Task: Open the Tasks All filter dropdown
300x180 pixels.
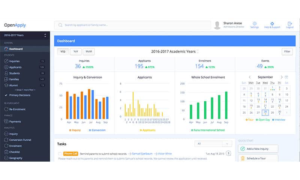Action: [213, 144]
